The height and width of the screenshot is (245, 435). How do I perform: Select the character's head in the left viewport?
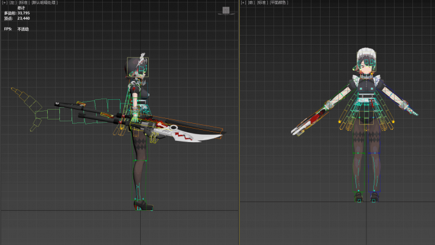(x=137, y=67)
